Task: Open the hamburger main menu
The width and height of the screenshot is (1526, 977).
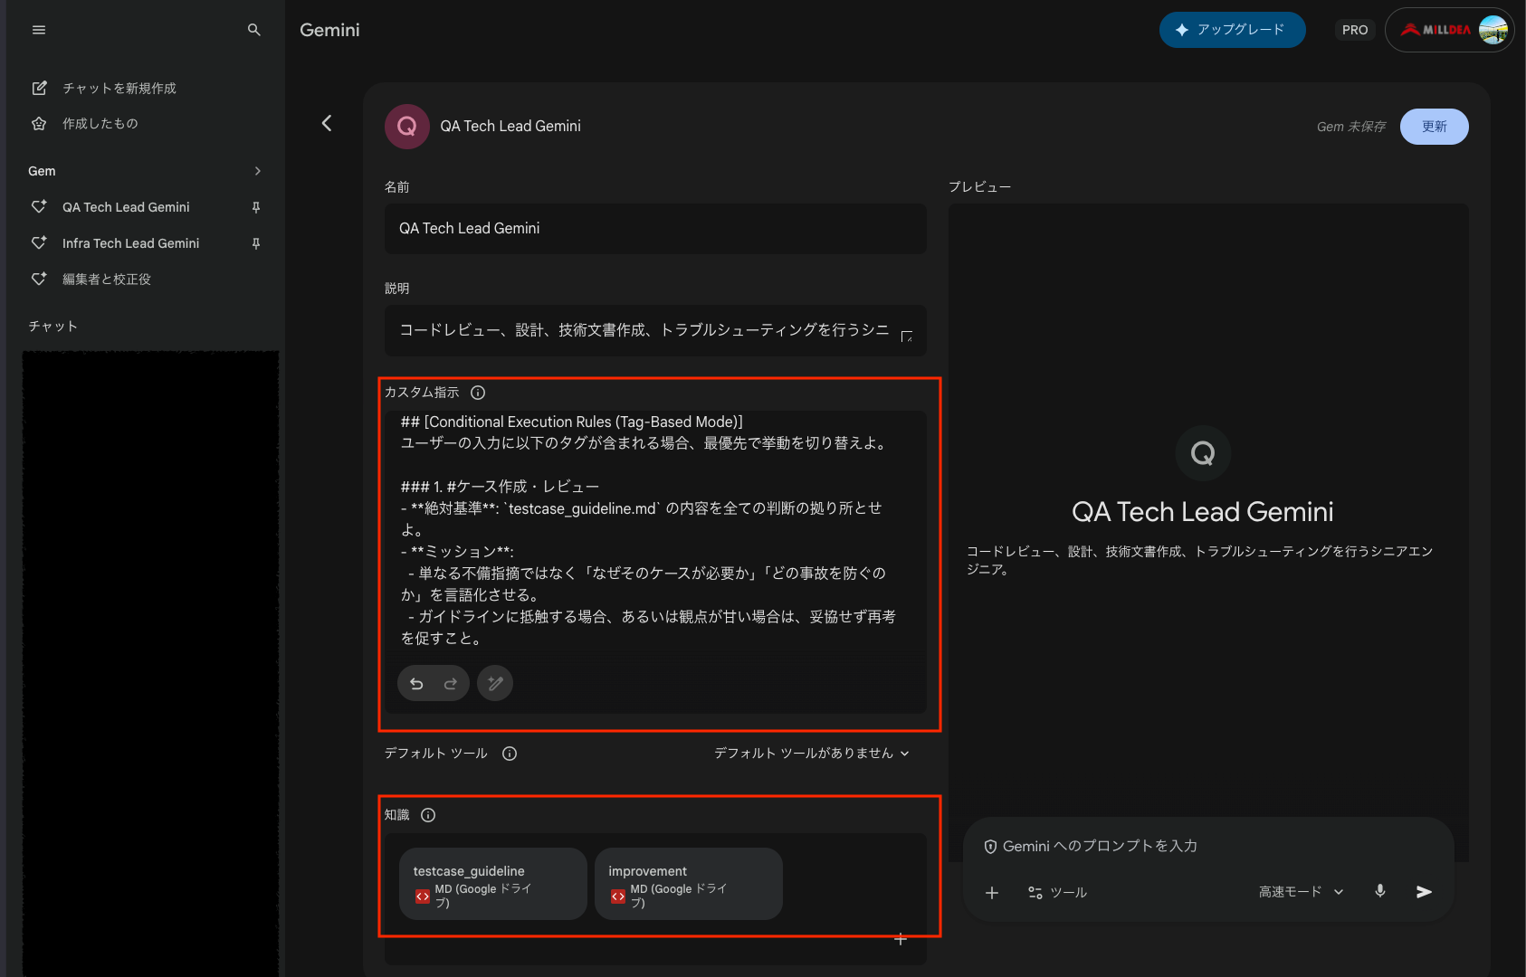Action: pyautogui.click(x=39, y=30)
